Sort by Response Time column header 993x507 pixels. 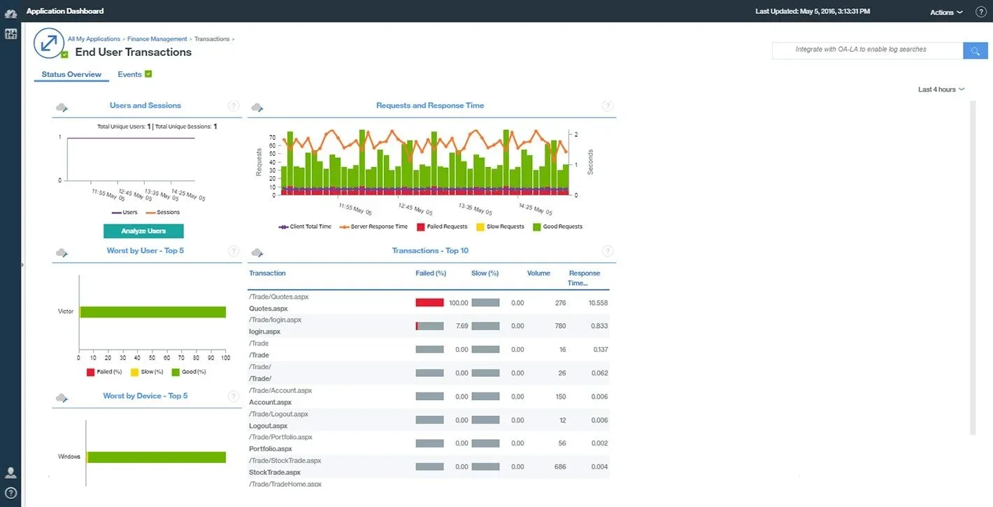point(585,278)
